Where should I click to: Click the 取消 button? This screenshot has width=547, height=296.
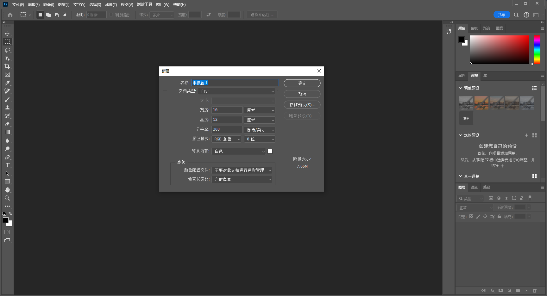(302, 94)
